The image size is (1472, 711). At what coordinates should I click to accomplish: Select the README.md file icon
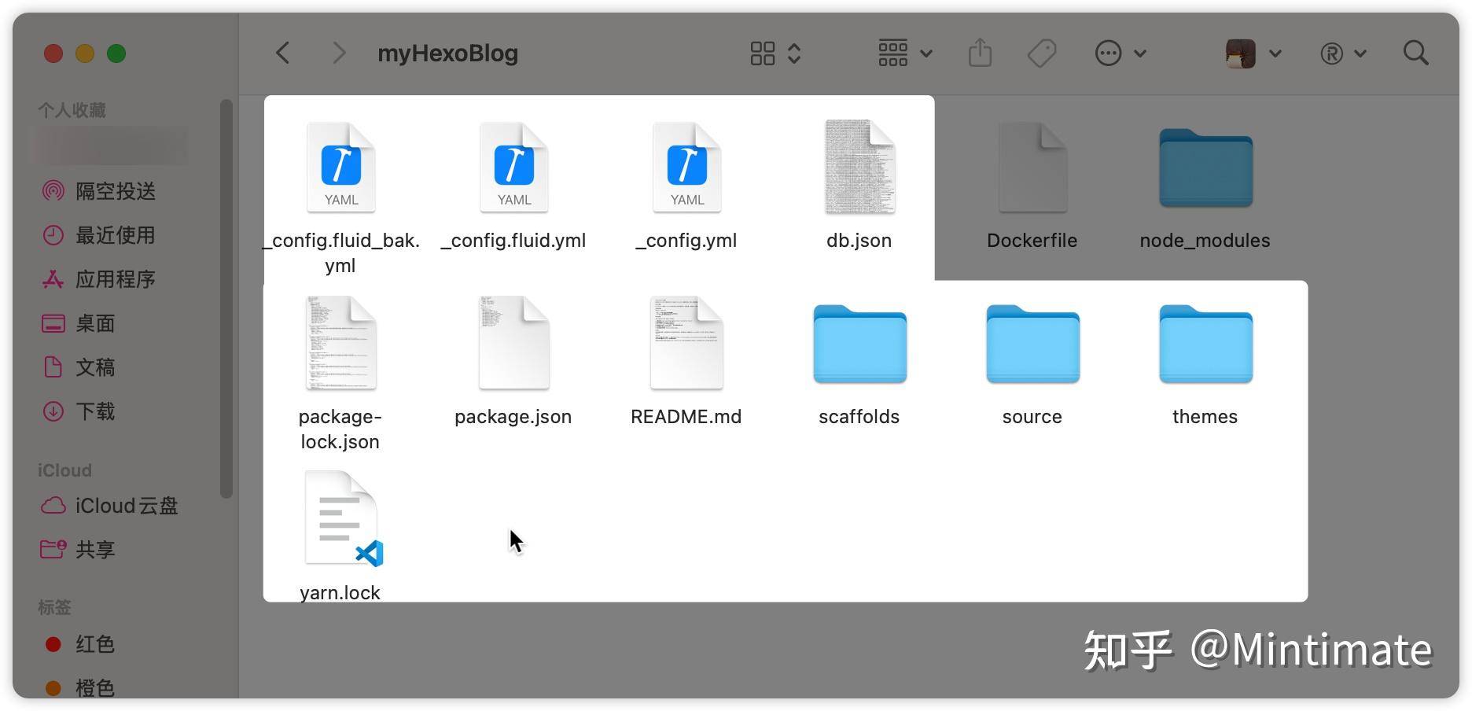coord(686,343)
